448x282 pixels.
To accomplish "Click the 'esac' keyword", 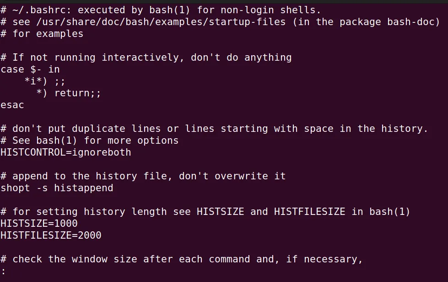I will point(12,105).
